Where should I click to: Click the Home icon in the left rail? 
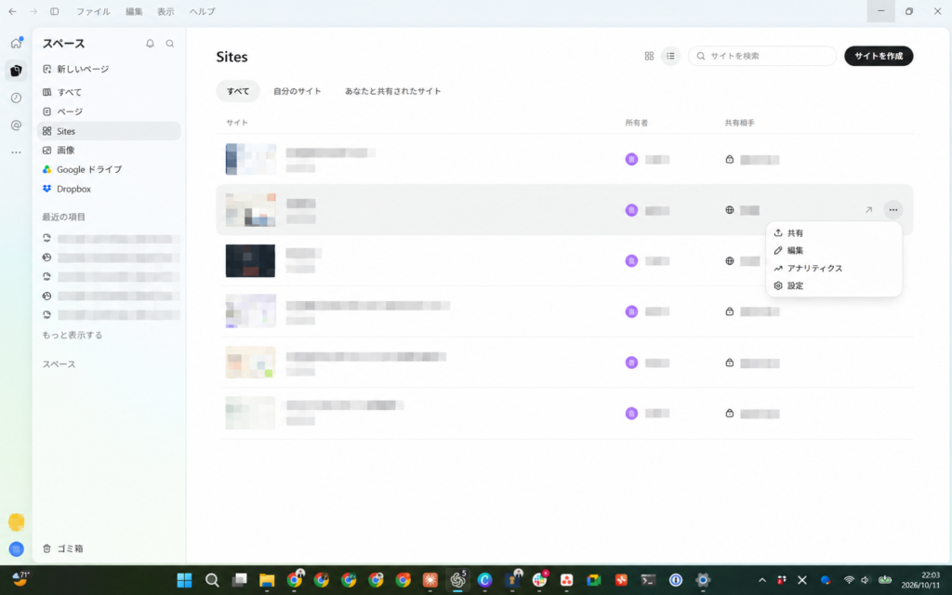(17, 43)
